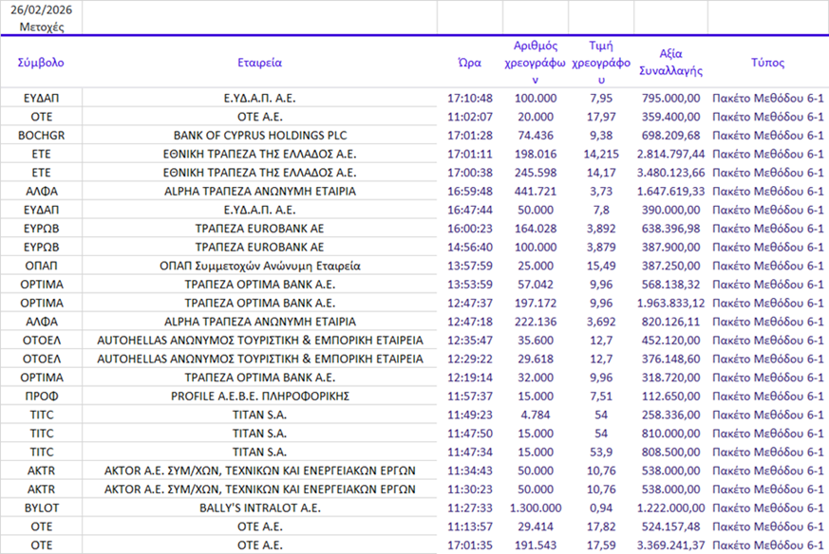Click the ΟΠΑΠ symbol cell
The image size is (829, 554).
point(42,265)
